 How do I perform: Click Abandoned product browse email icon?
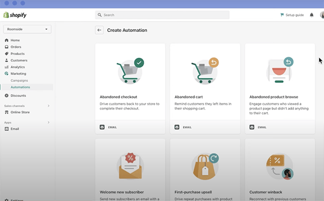tap(252, 127)
